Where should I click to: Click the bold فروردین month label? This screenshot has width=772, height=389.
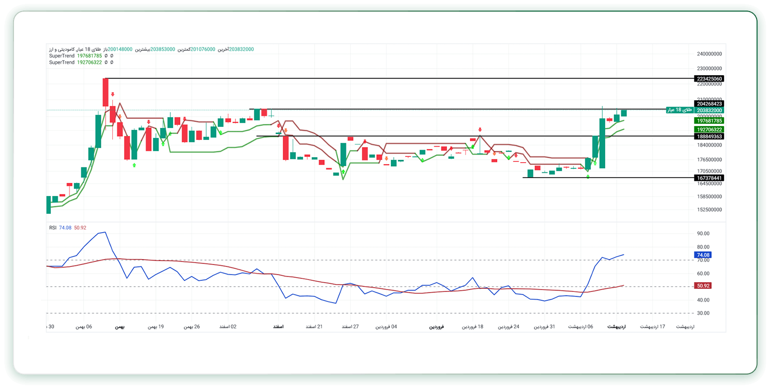tap(437, 327)
